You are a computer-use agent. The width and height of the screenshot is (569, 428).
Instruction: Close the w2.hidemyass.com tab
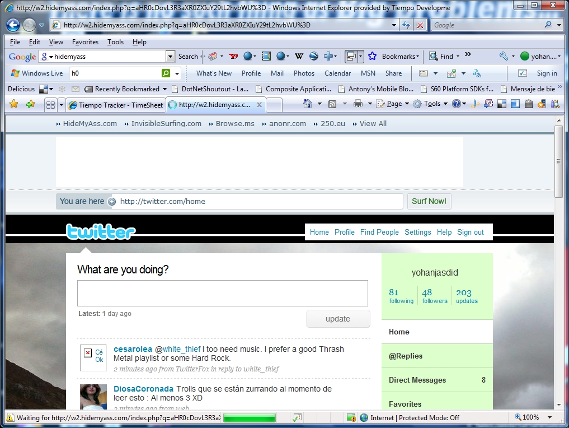(259, 105)
